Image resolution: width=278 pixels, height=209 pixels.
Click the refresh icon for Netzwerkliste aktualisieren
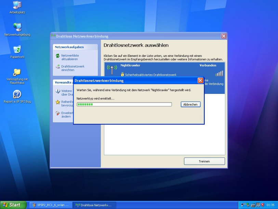(x=57, y=56)
